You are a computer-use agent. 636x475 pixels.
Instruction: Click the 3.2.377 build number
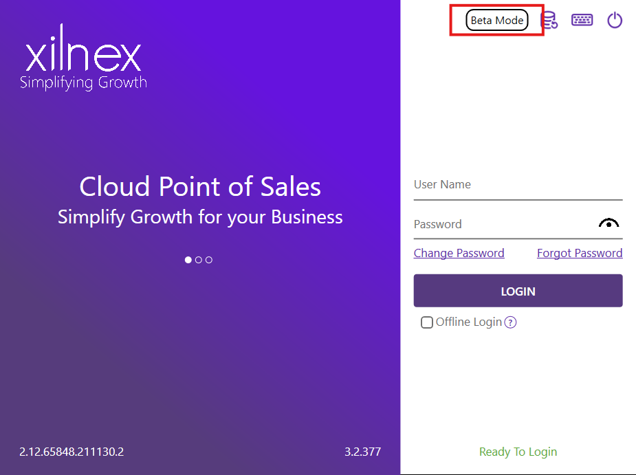(362, 452)
